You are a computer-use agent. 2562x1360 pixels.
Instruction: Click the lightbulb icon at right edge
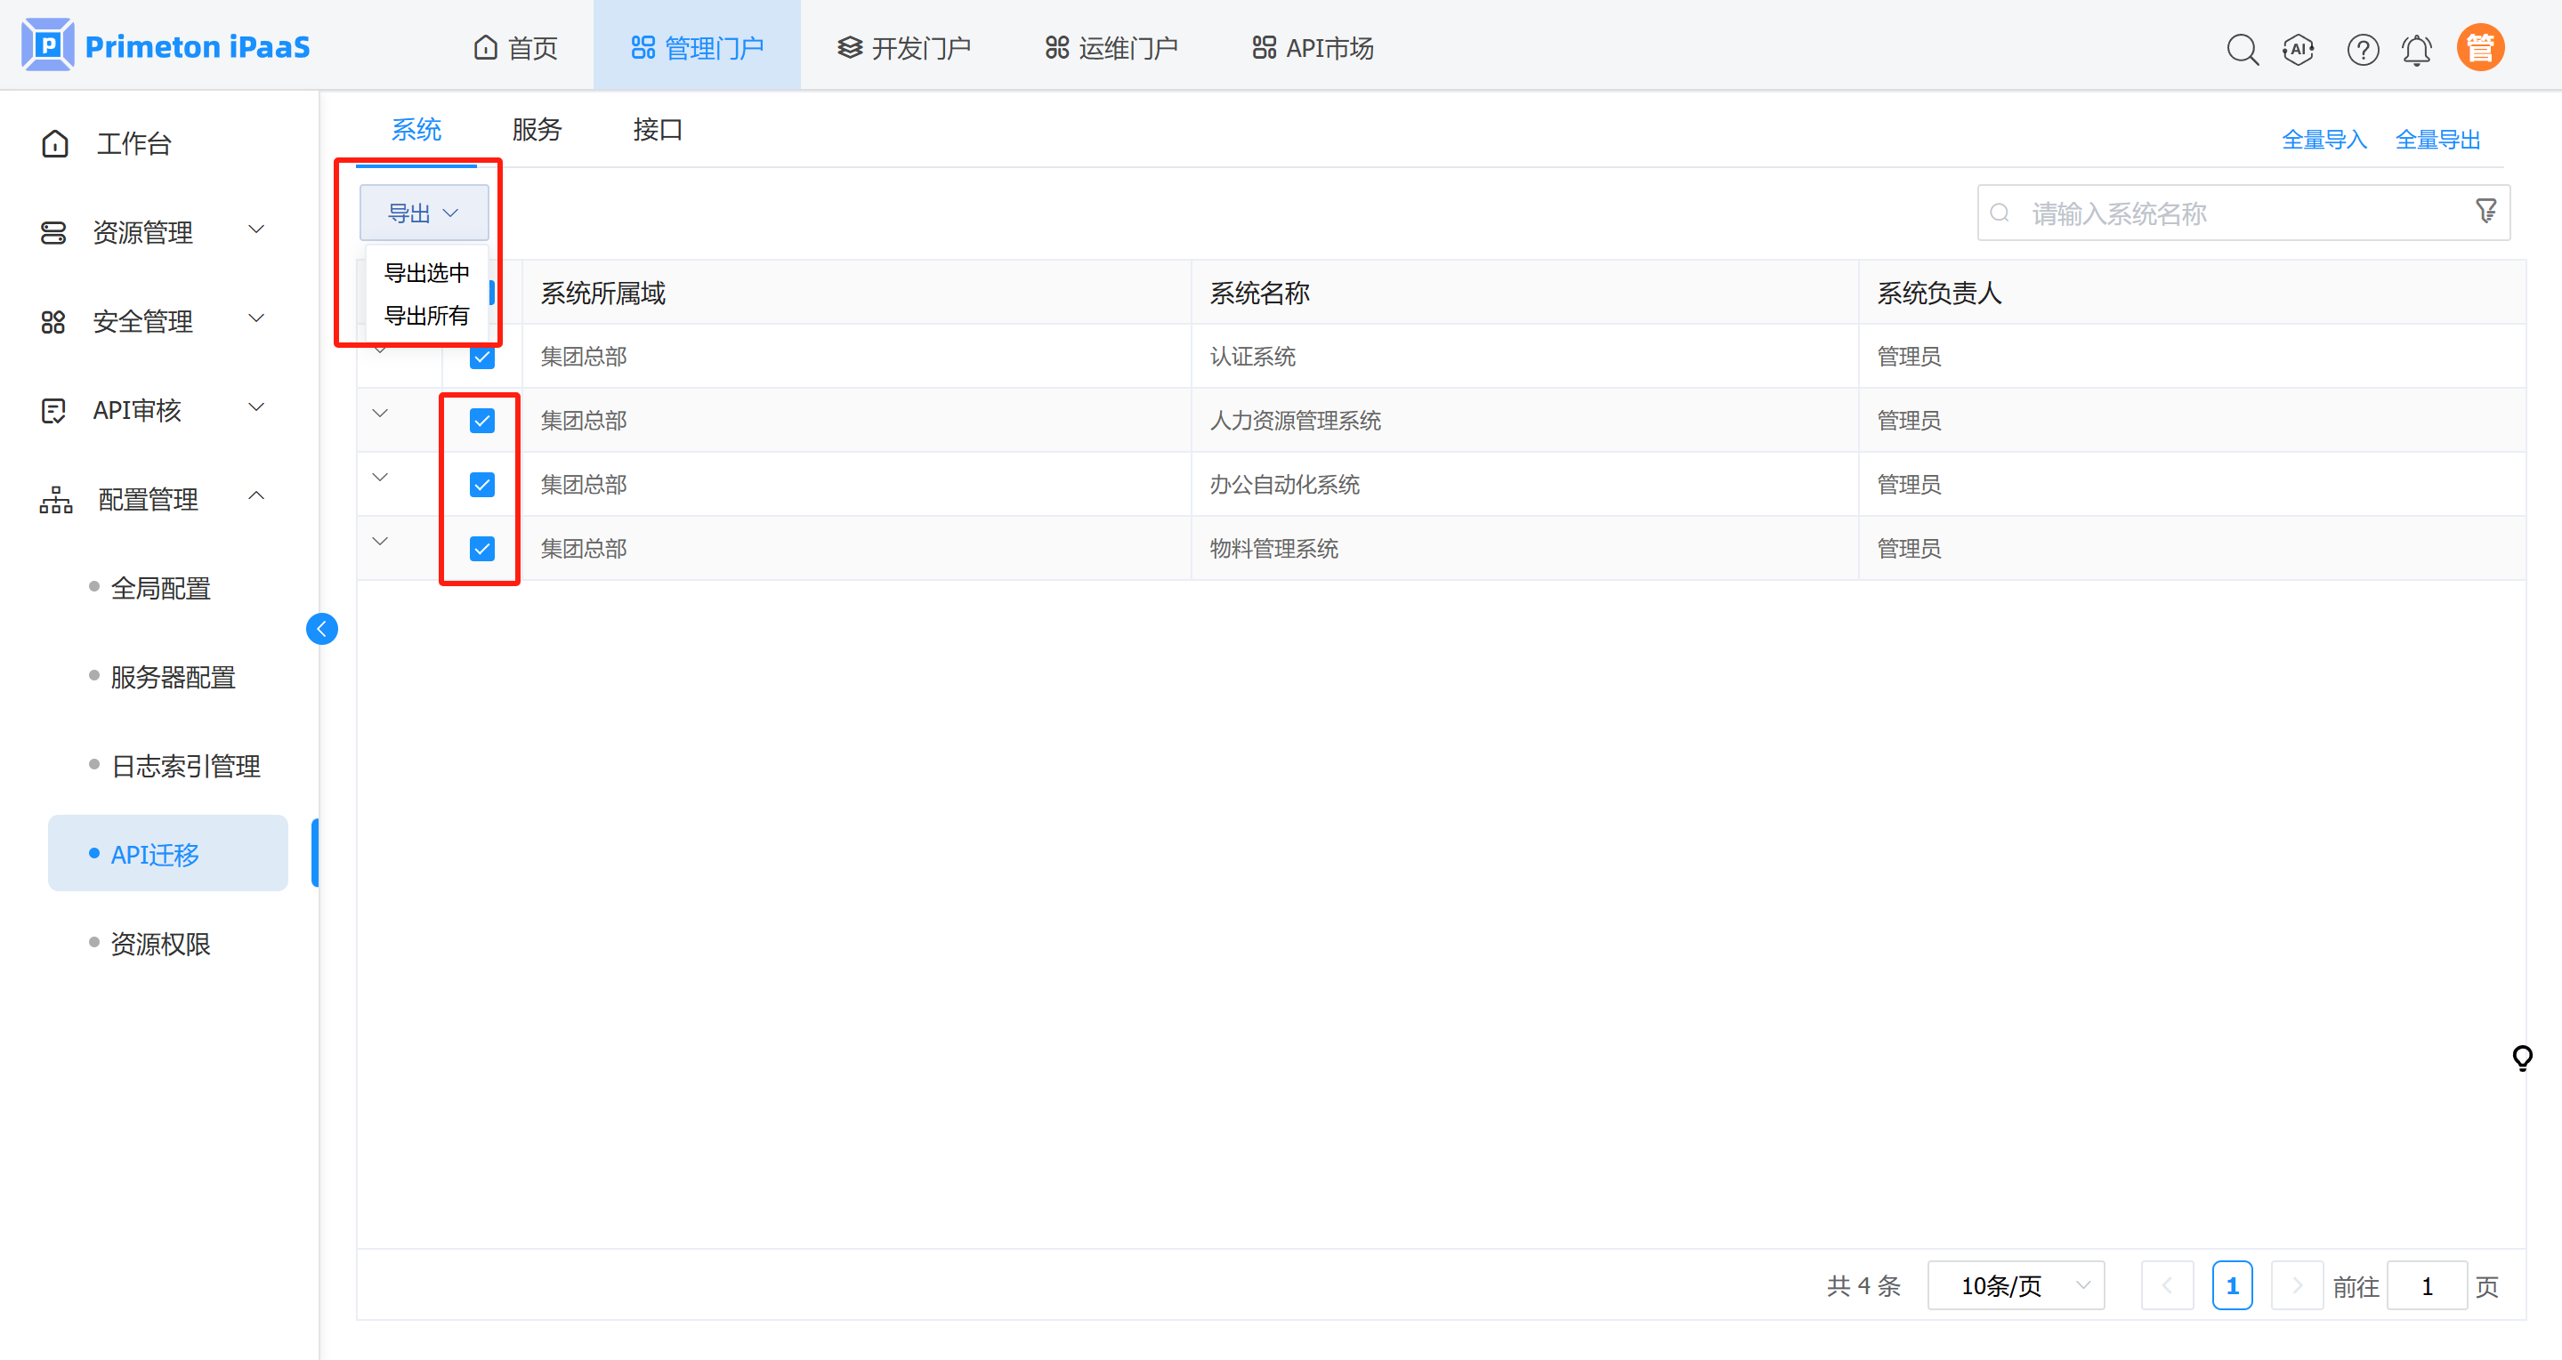pos(2521,1057)
